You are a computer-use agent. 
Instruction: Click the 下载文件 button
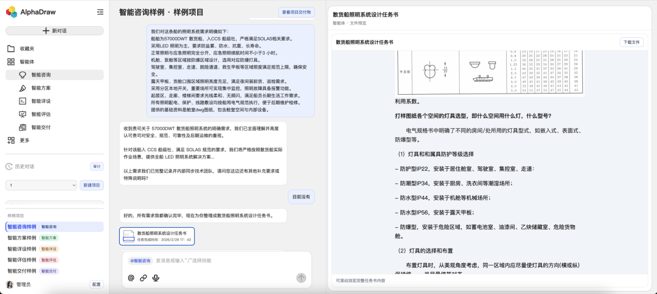tap(631, 43)
